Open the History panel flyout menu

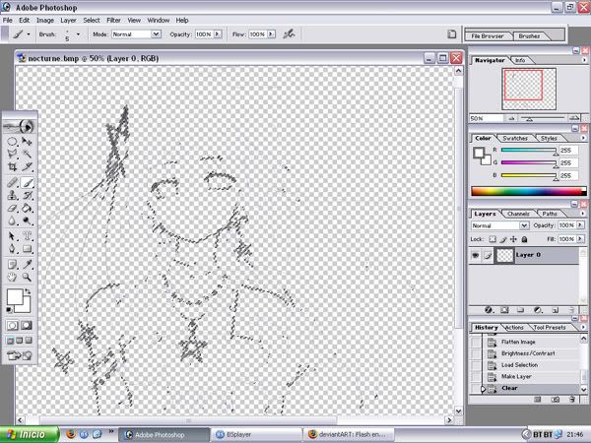[x=583, y=328]
